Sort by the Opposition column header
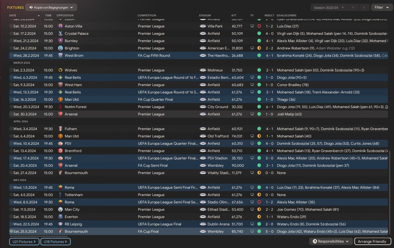This screenshot has width=394, height=248. 65,15
